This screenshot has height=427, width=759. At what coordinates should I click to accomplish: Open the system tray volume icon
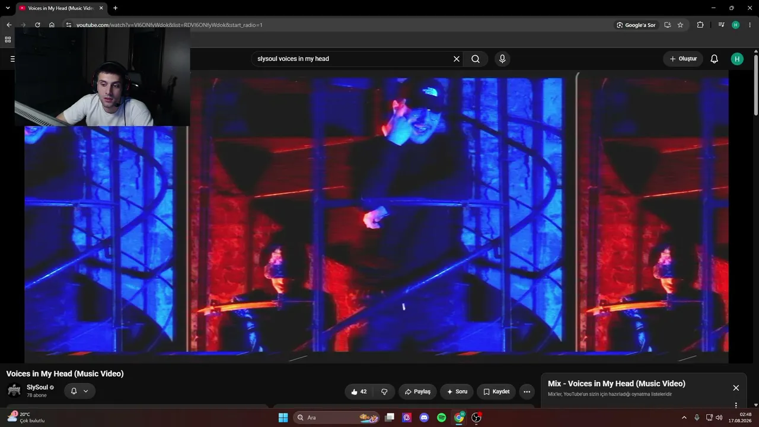point(719,418)
